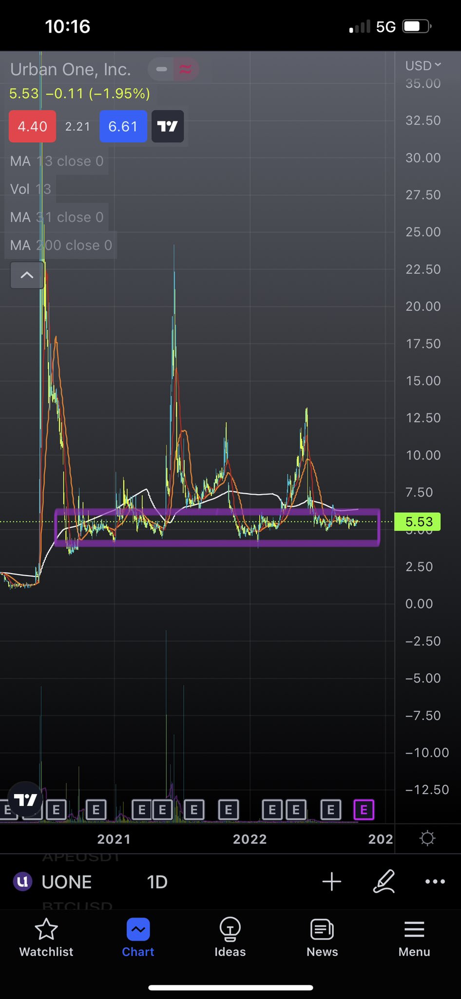Tap the 5.53 −0.11 (−1.95%) price change line
Image resolution: width=461 pixels, height=999 pixels.
tap(79, 93)
